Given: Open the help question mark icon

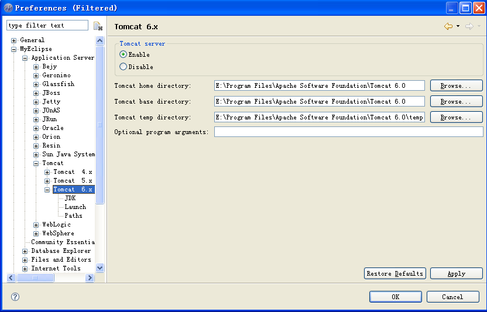Looking at the screenshot, I should point(15,297).
